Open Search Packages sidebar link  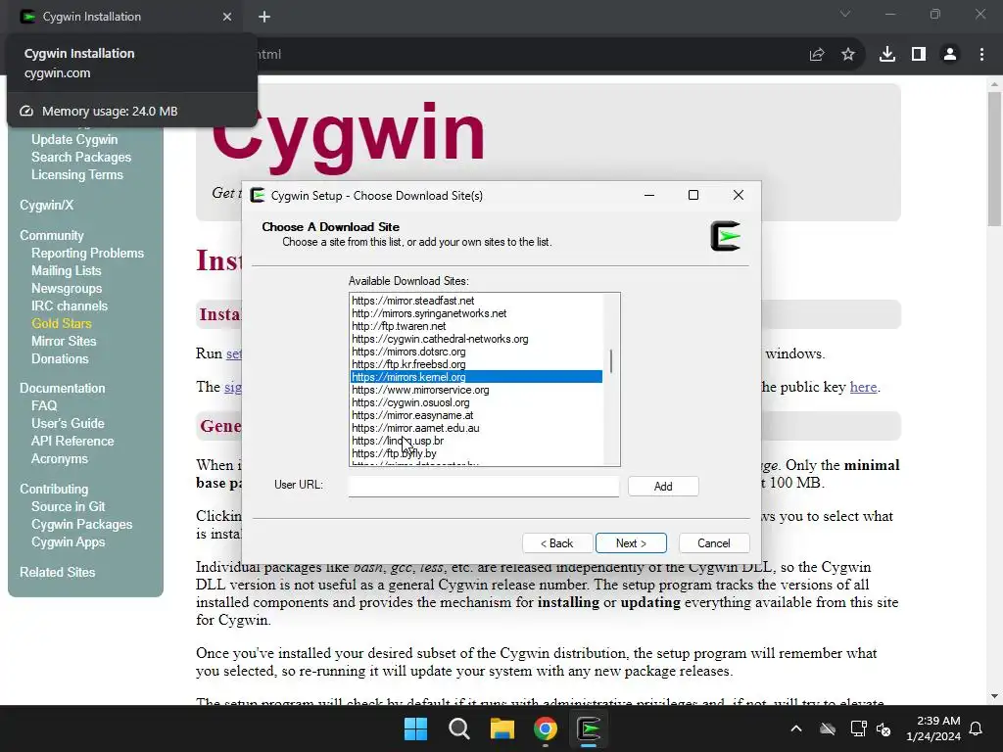pos(81,158)
